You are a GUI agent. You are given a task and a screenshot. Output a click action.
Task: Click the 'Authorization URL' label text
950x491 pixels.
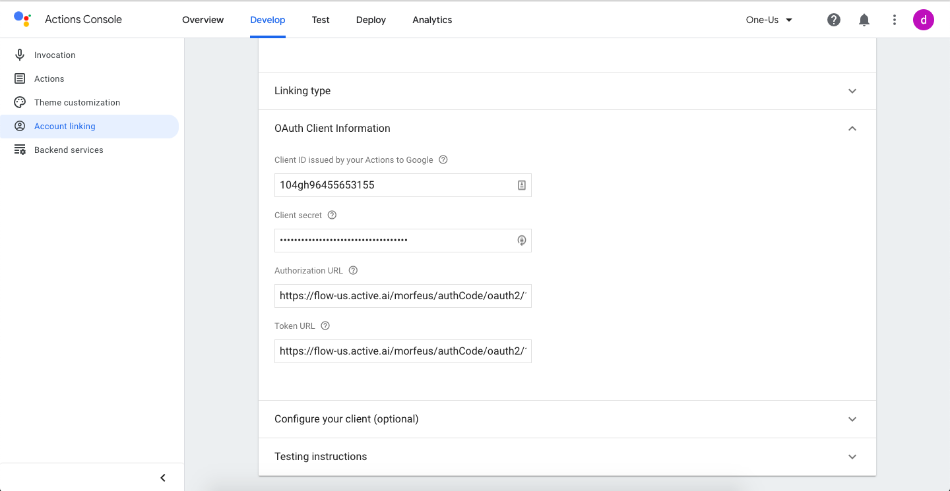pos(309,270)
